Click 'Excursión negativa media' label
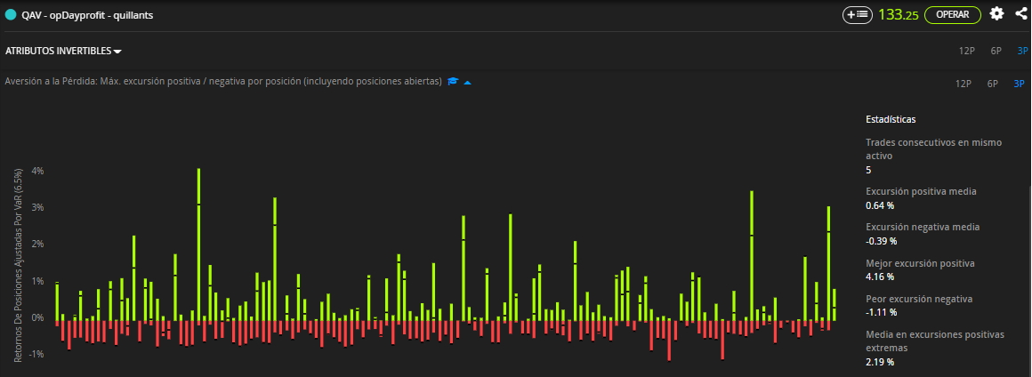Viewport: 1032px width, 377px height. pos(923,227)
